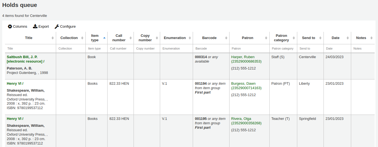
Task: Sort by Title column arrows
Action: (x=53, y=38)
